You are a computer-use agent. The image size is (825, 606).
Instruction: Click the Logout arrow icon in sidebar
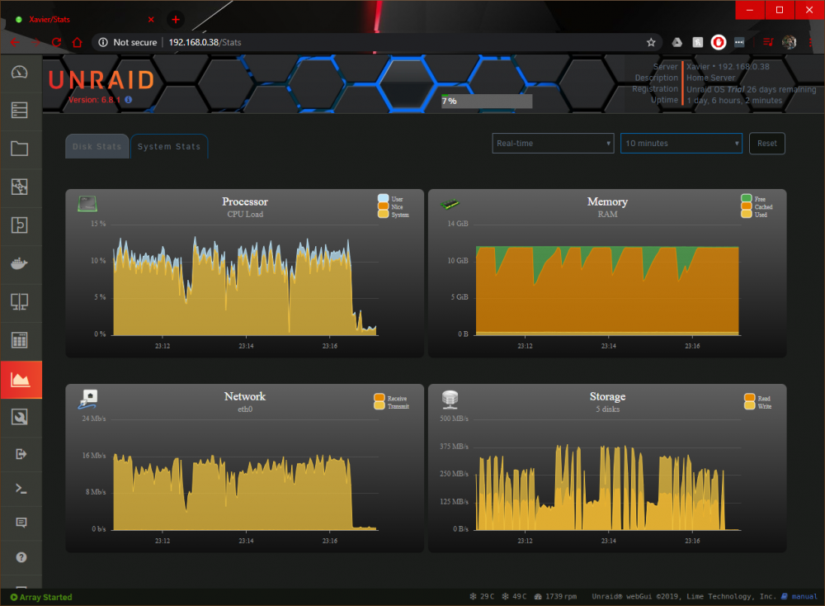[21, 454]
